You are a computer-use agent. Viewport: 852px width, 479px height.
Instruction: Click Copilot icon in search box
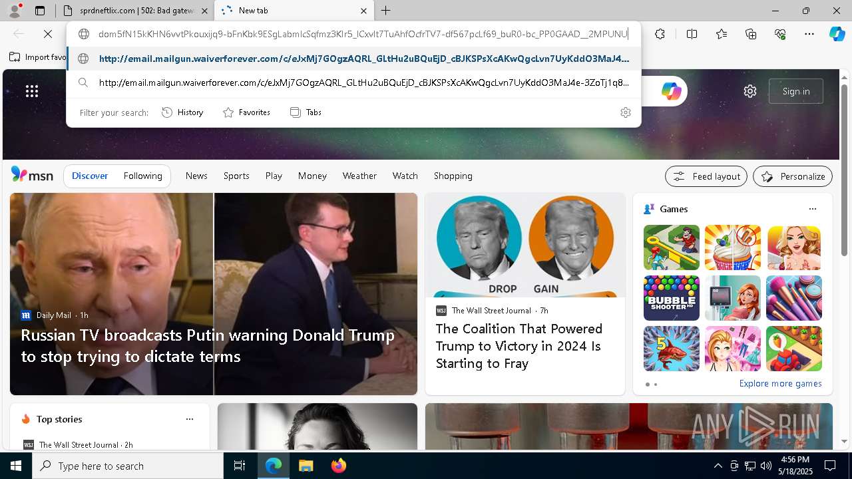[x=671, y=91]
